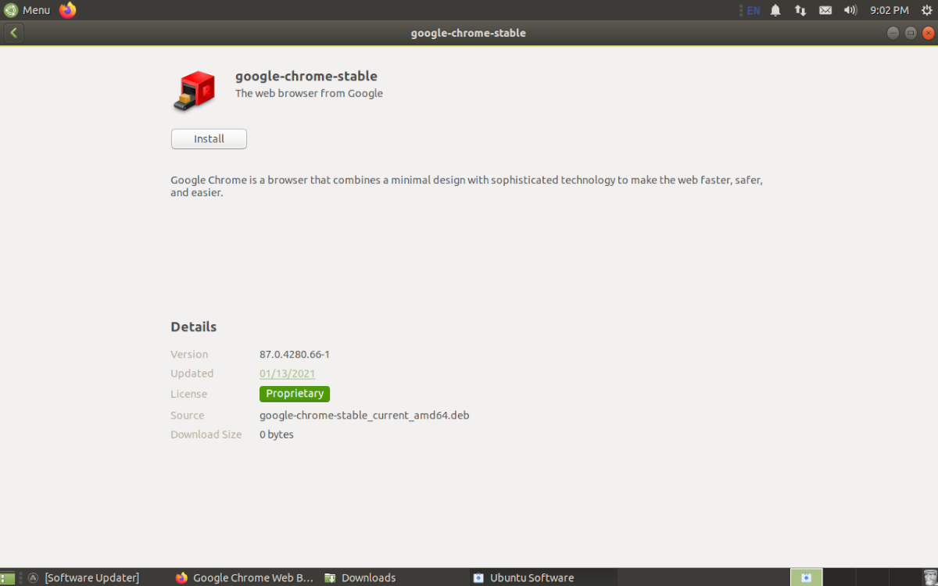Install google-chrome-stable
Image resolution: width=938 pixels, height=586 pixels.
209,139
